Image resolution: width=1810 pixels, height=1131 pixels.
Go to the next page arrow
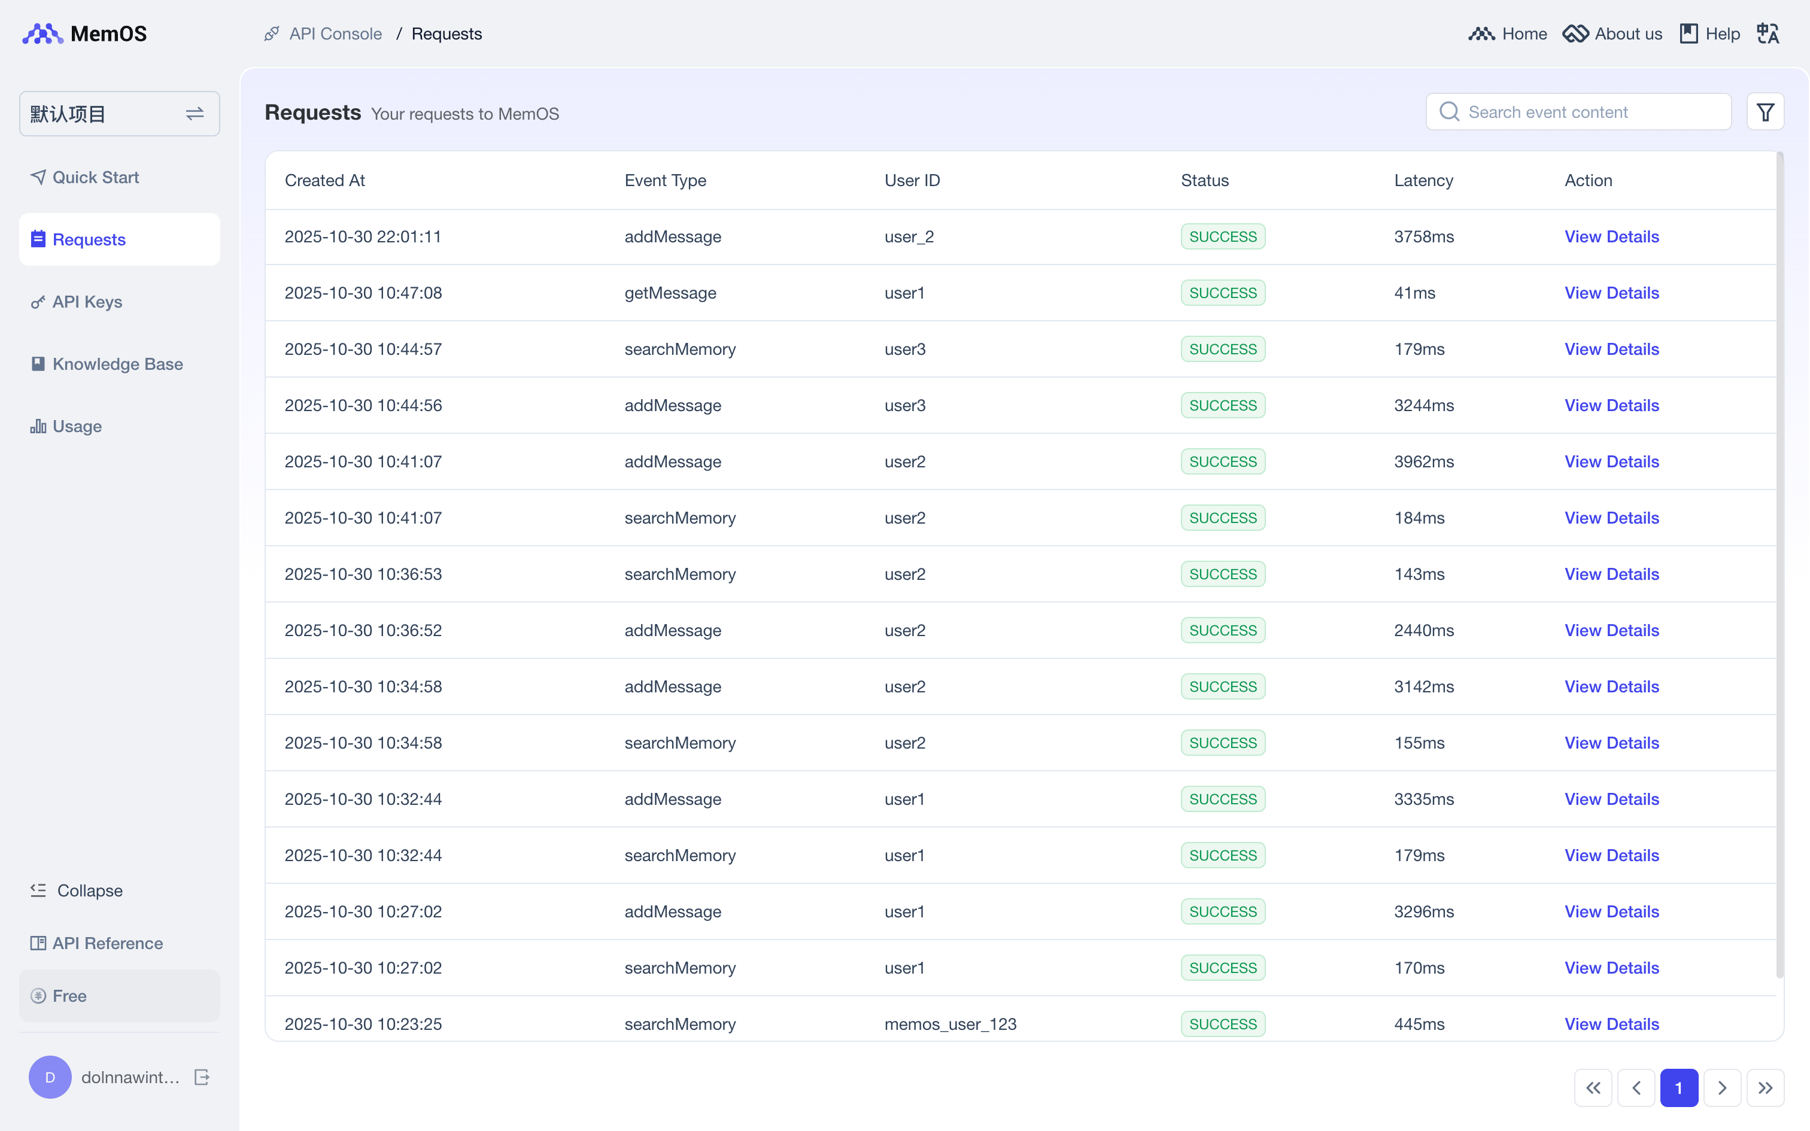[x=1722, y=1088]
